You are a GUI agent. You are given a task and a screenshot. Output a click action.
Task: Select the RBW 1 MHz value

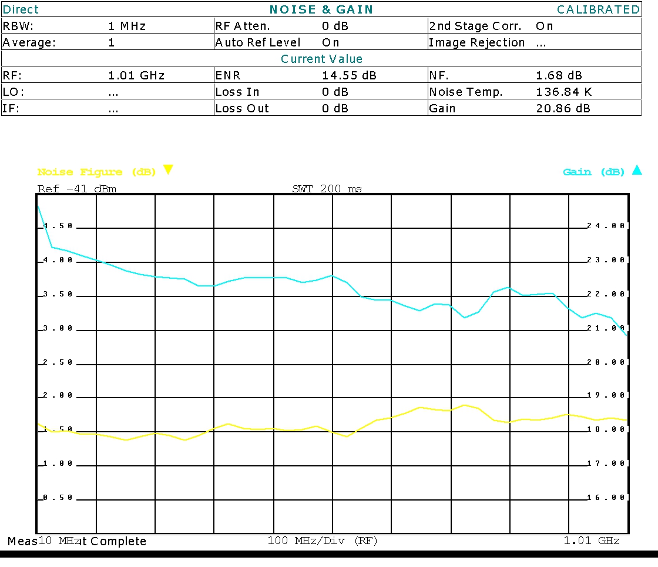[127, 26]
